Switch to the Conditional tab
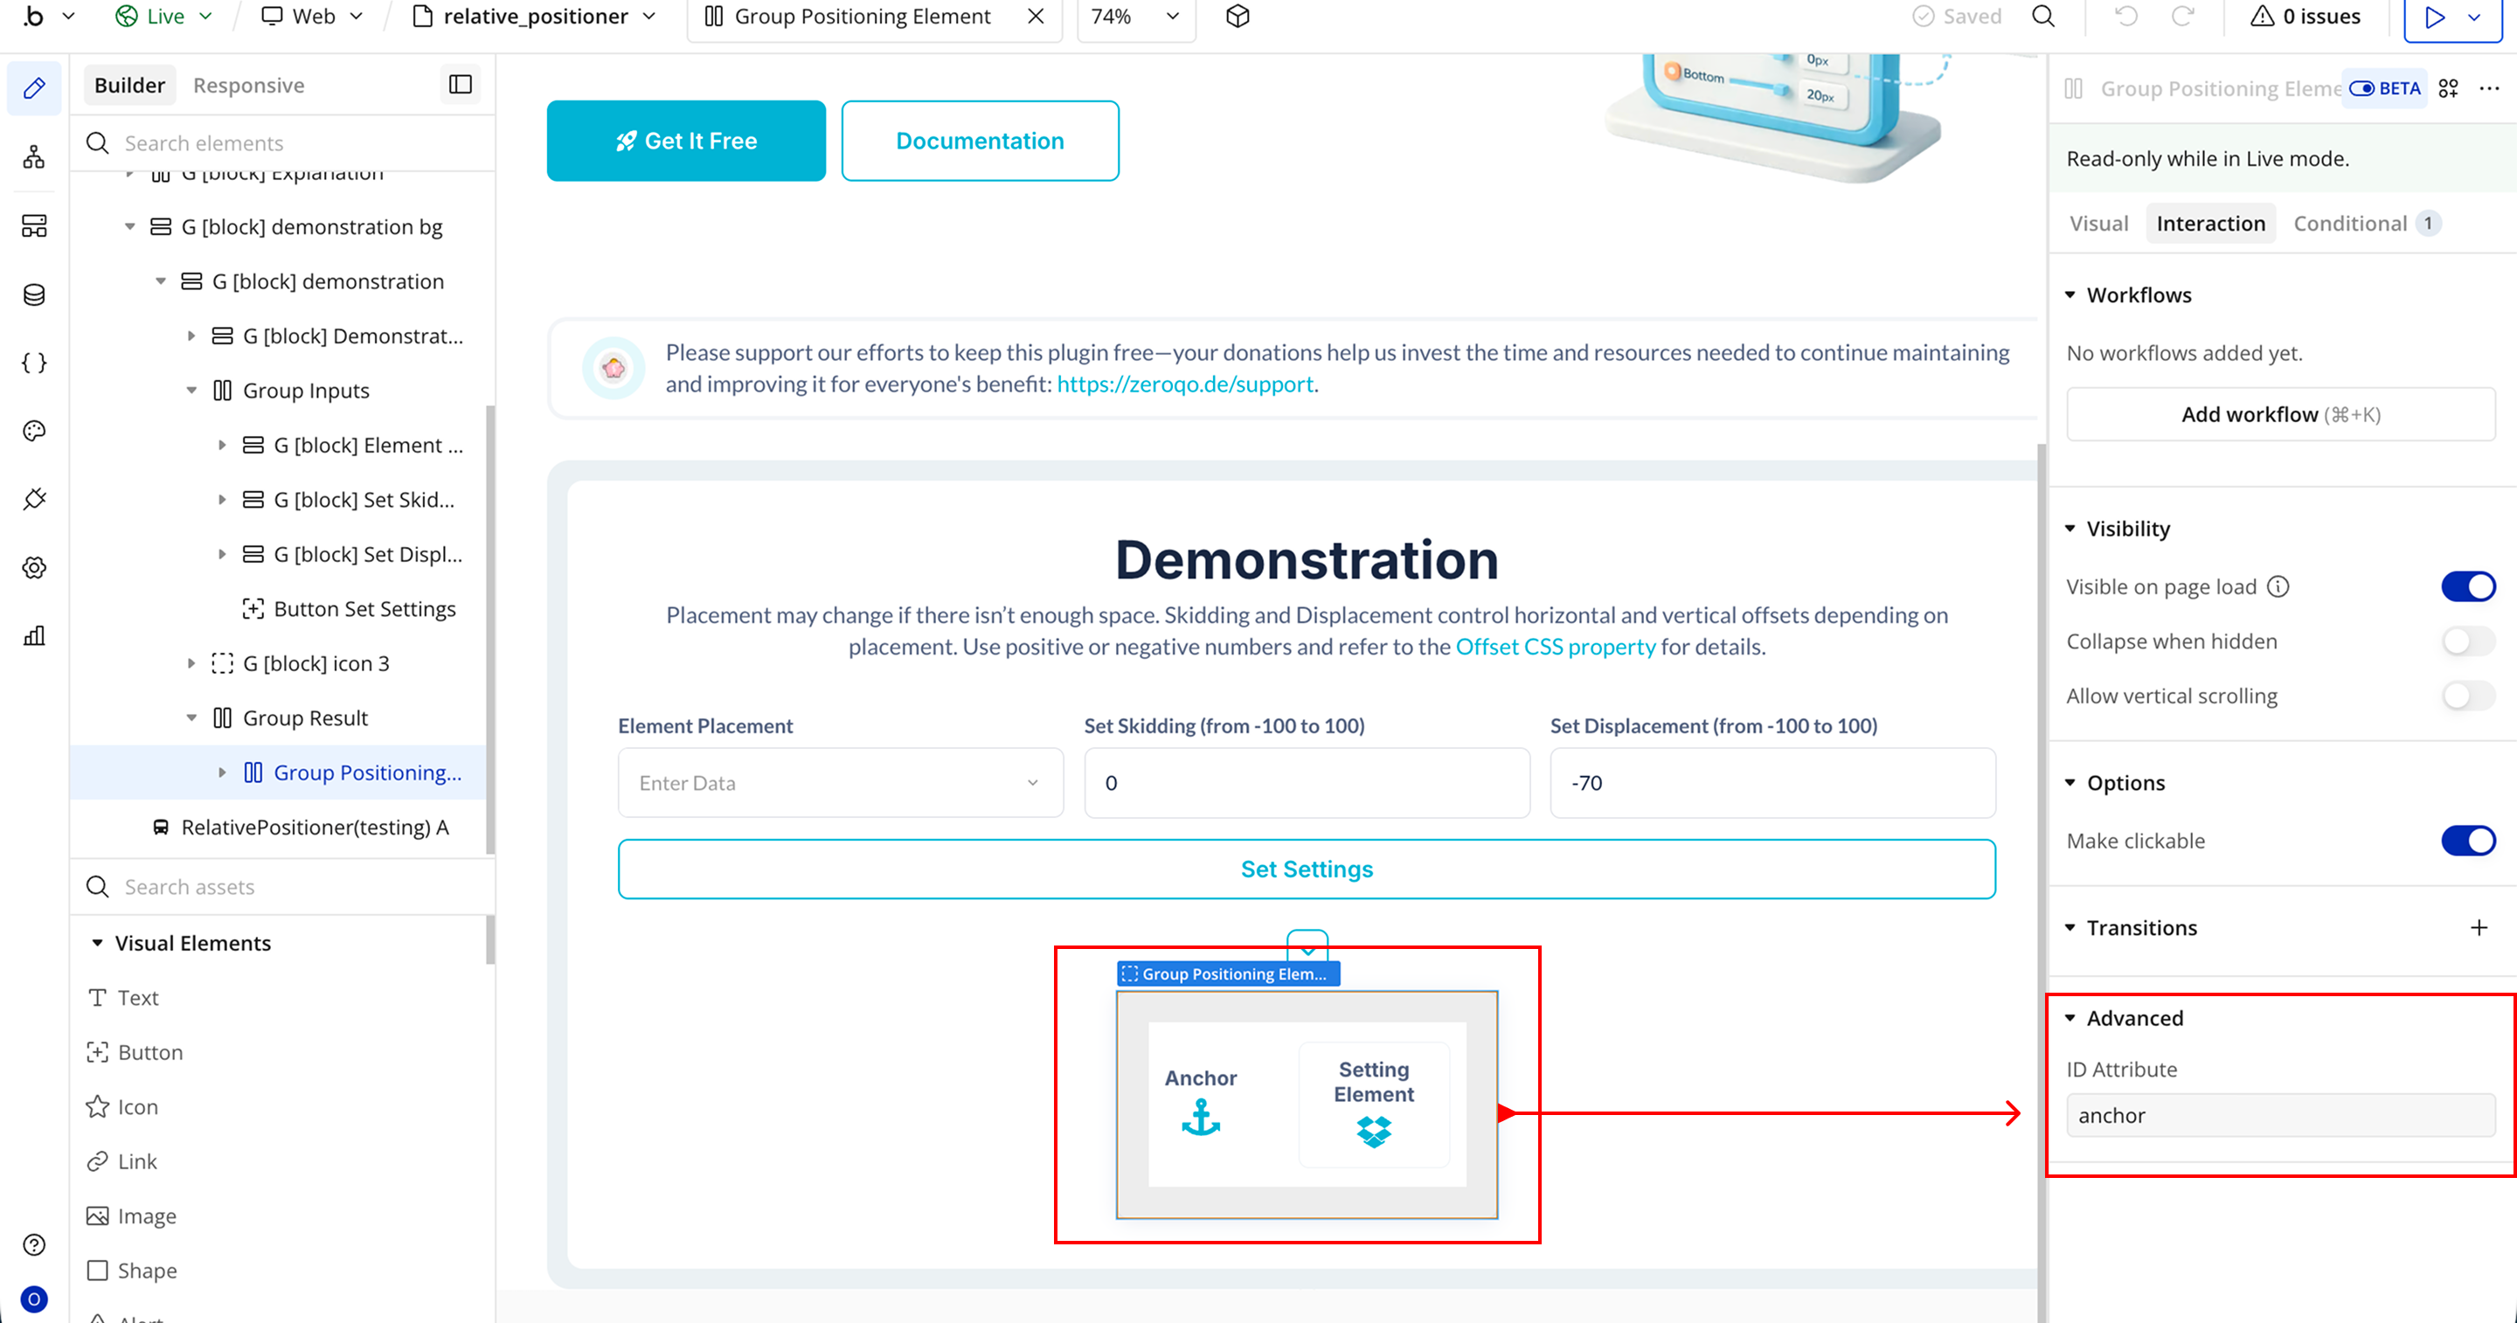 (x=2349, y=224)
